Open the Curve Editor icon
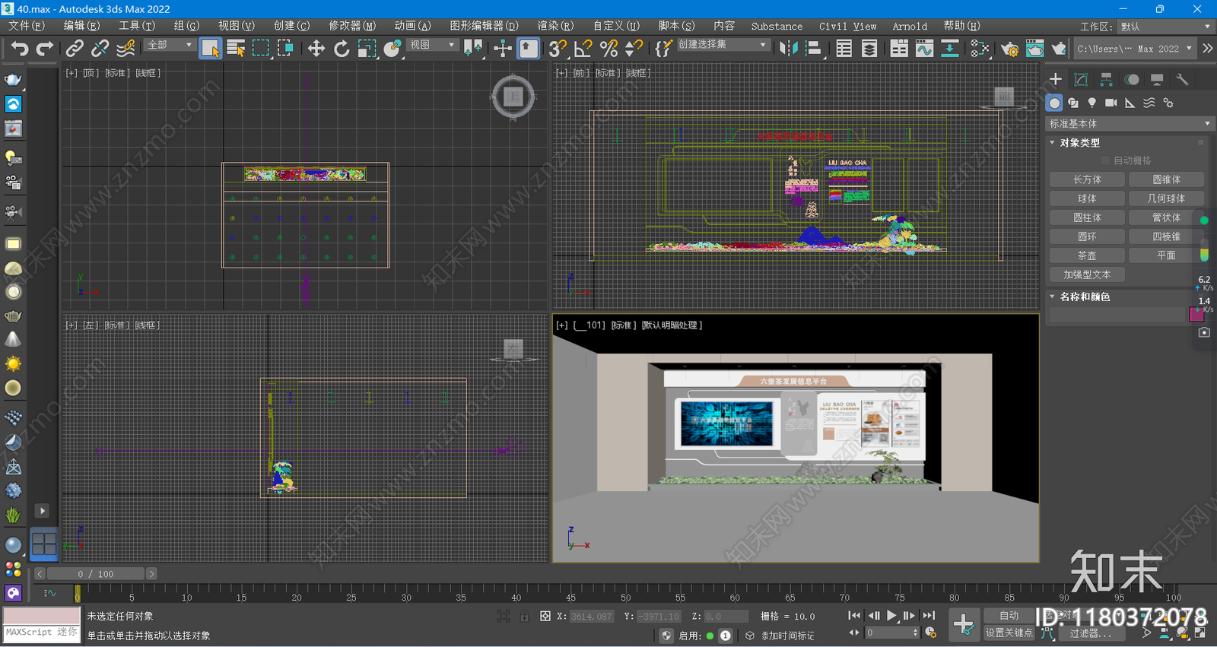Image resolution: width=1217 pixels, height=647 pixels. click(924, 49)
